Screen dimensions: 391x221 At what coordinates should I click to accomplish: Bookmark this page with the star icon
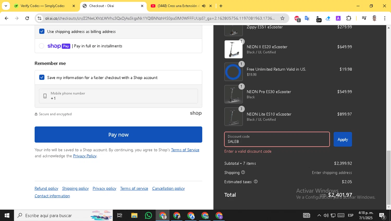coord(282,18)
